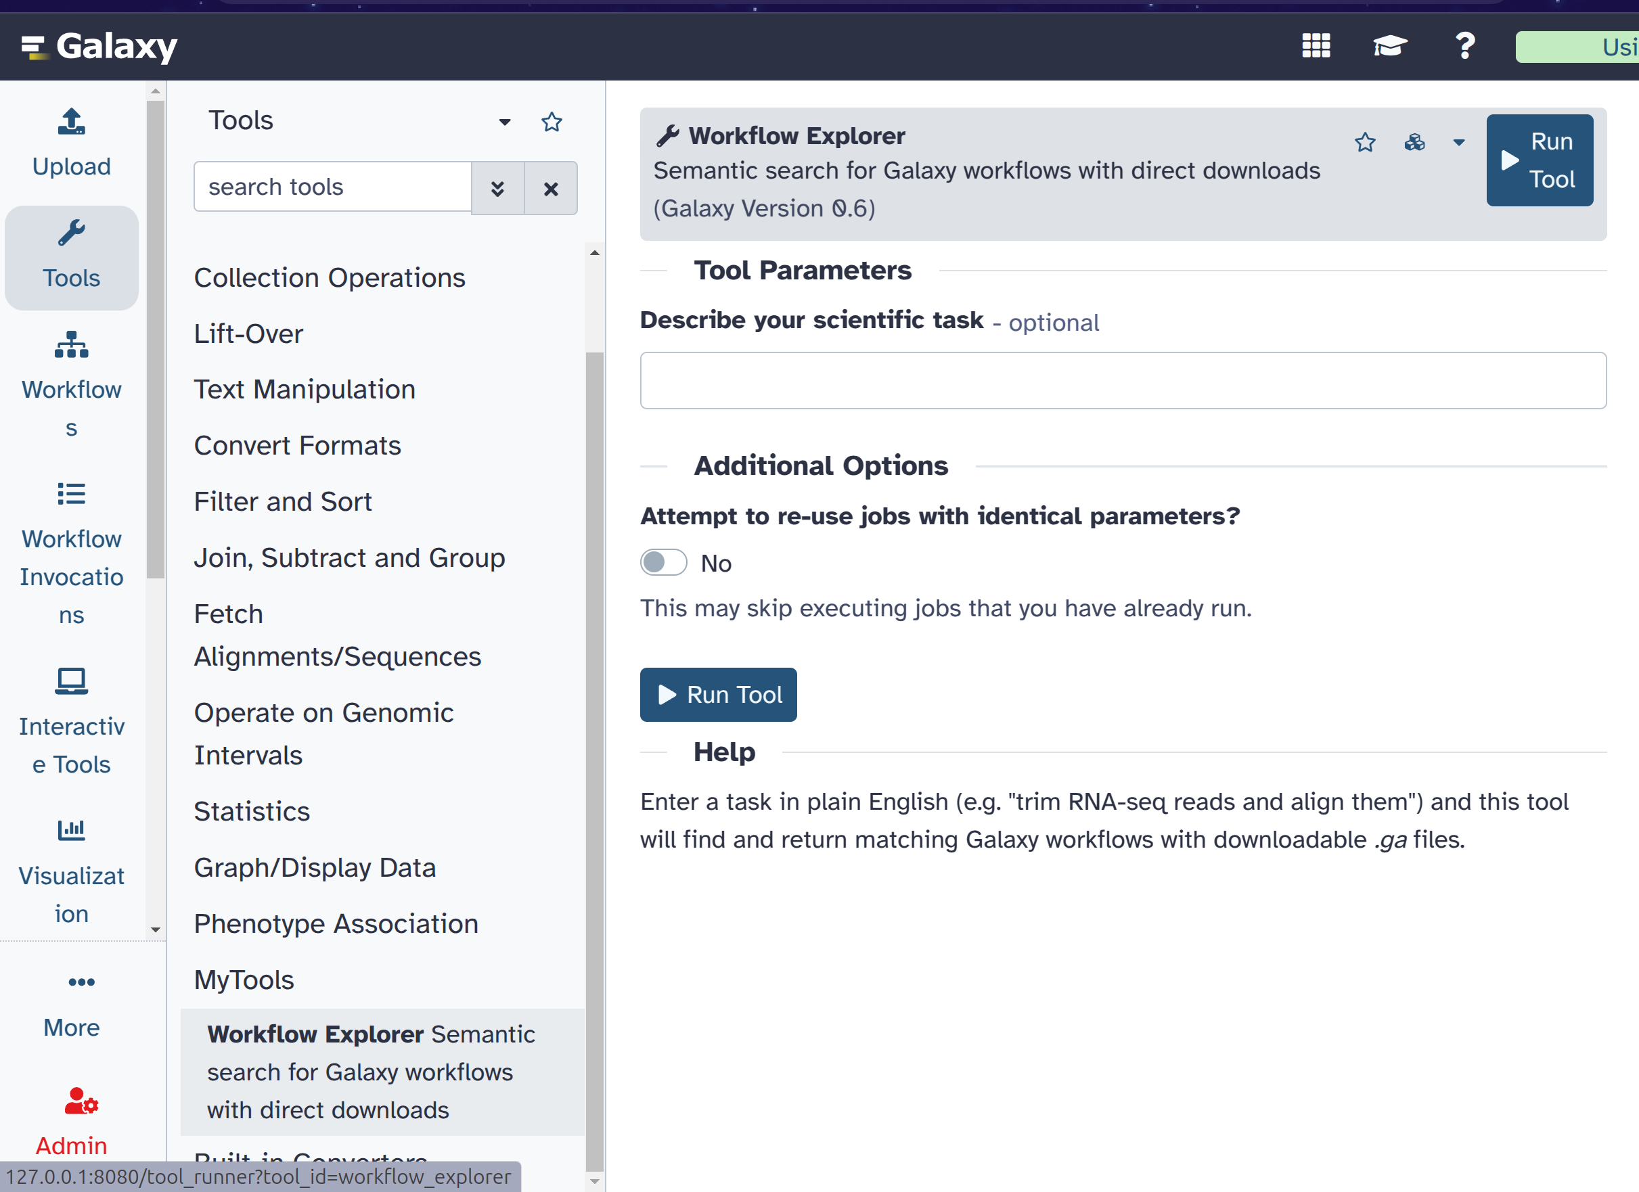Click the scientific task description field
The height and width of the screenshot is (1192, 1639).
1122,381
